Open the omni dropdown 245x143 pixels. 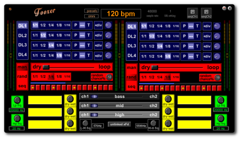click(x=91, y=16)
